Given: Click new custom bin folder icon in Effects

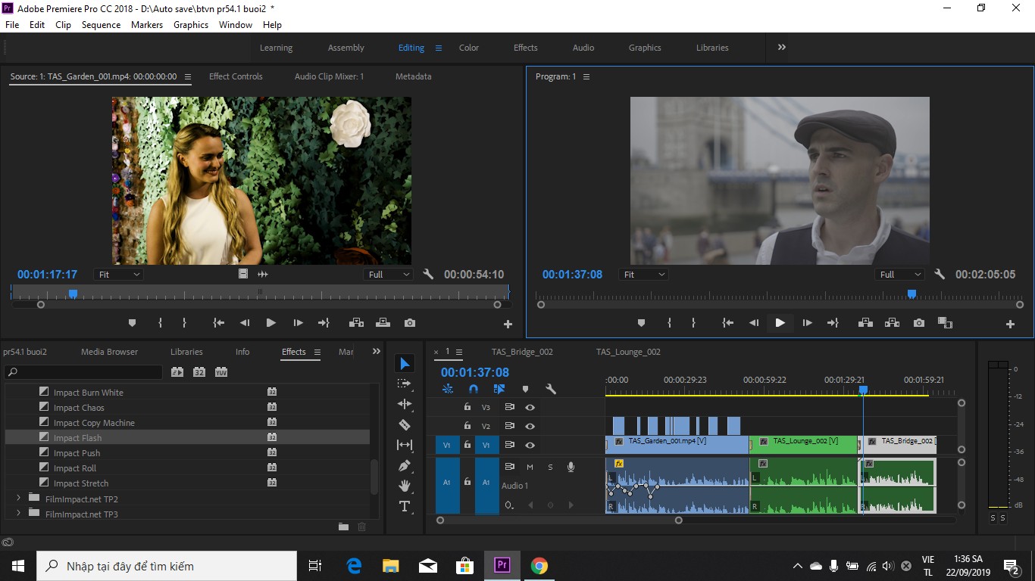Looking at the screenshot, I should [x=343, y=527].
